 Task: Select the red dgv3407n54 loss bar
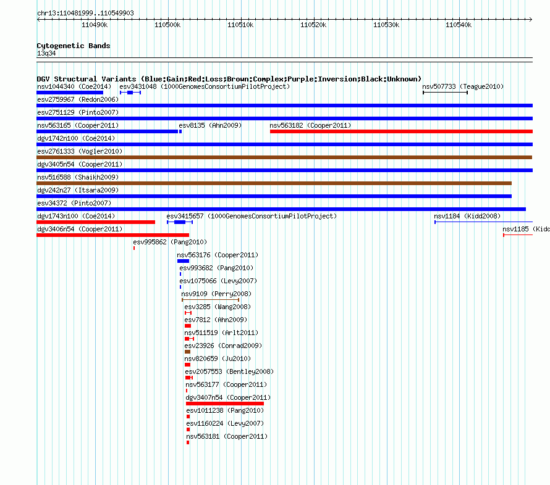click(225, 404)
